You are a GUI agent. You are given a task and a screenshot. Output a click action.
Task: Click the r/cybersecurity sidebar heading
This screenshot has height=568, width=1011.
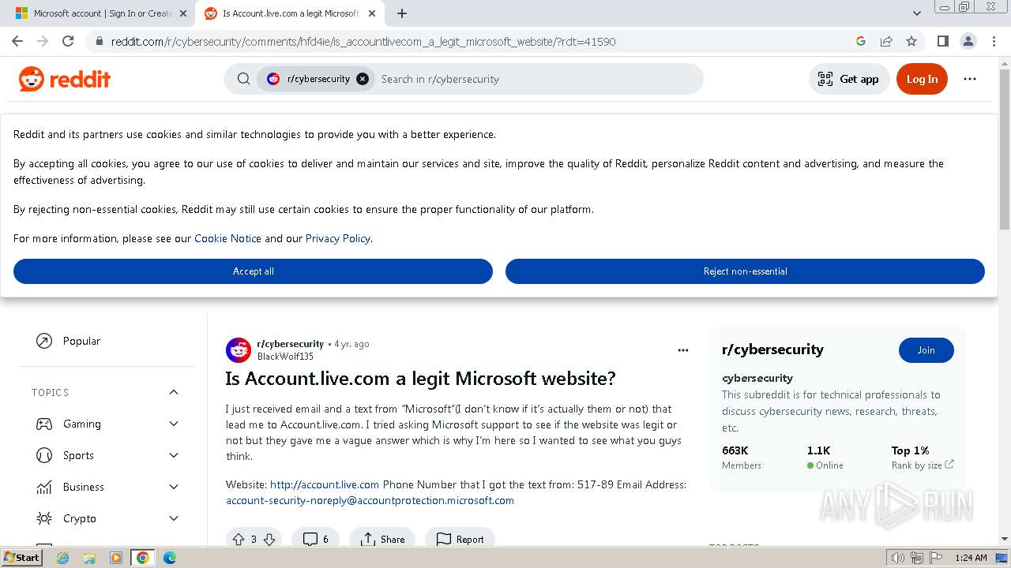pyautogui.click(x=772, y=349)
